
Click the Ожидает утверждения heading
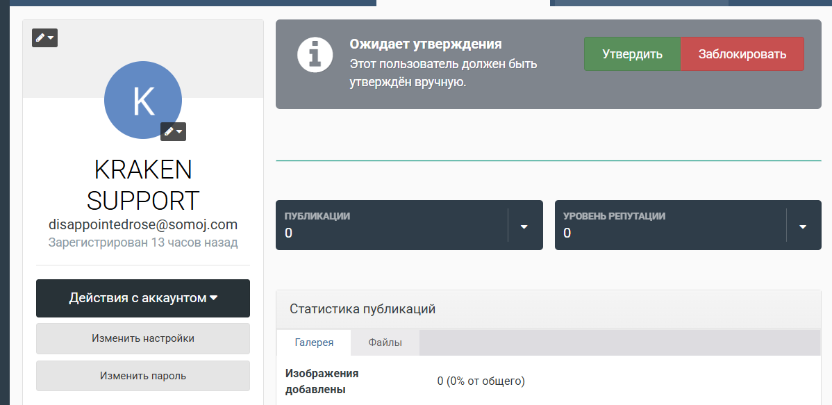click(x=426, y=44)
